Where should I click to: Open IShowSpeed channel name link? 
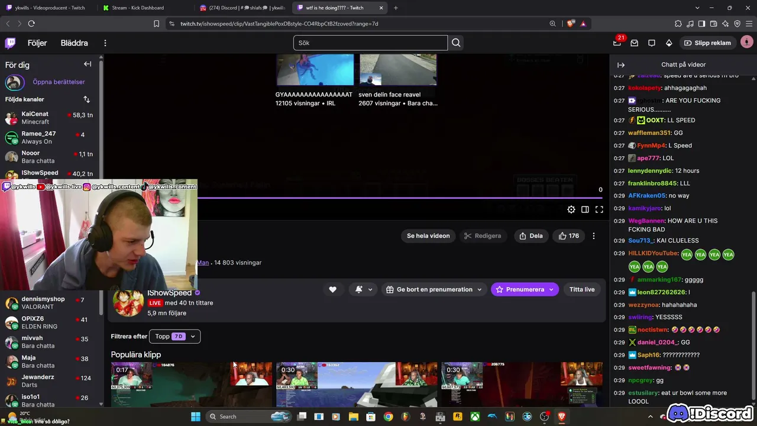coord(169,293)
